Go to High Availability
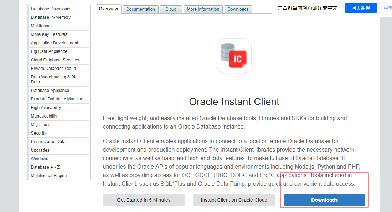This screenshot has width=392, height=212. click(x=58, y=108)
